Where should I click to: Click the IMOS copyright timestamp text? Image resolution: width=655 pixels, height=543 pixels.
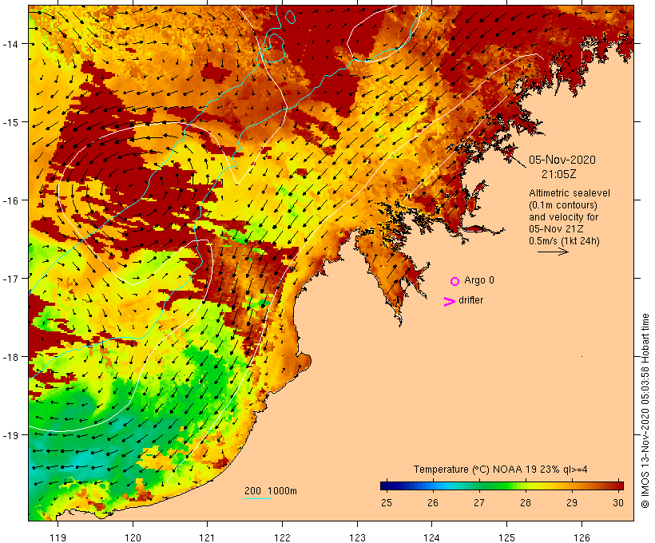click(x=645, y=411)
